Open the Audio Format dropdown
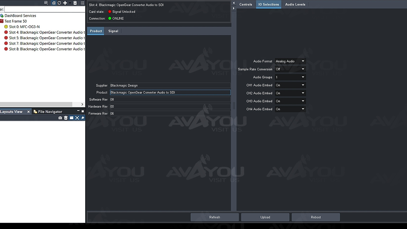The image size is (407, 229). 290,61
